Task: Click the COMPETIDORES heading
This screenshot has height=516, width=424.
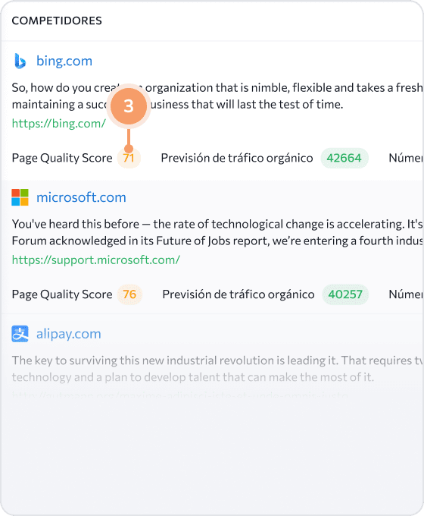Action: [x=57, y=20]
